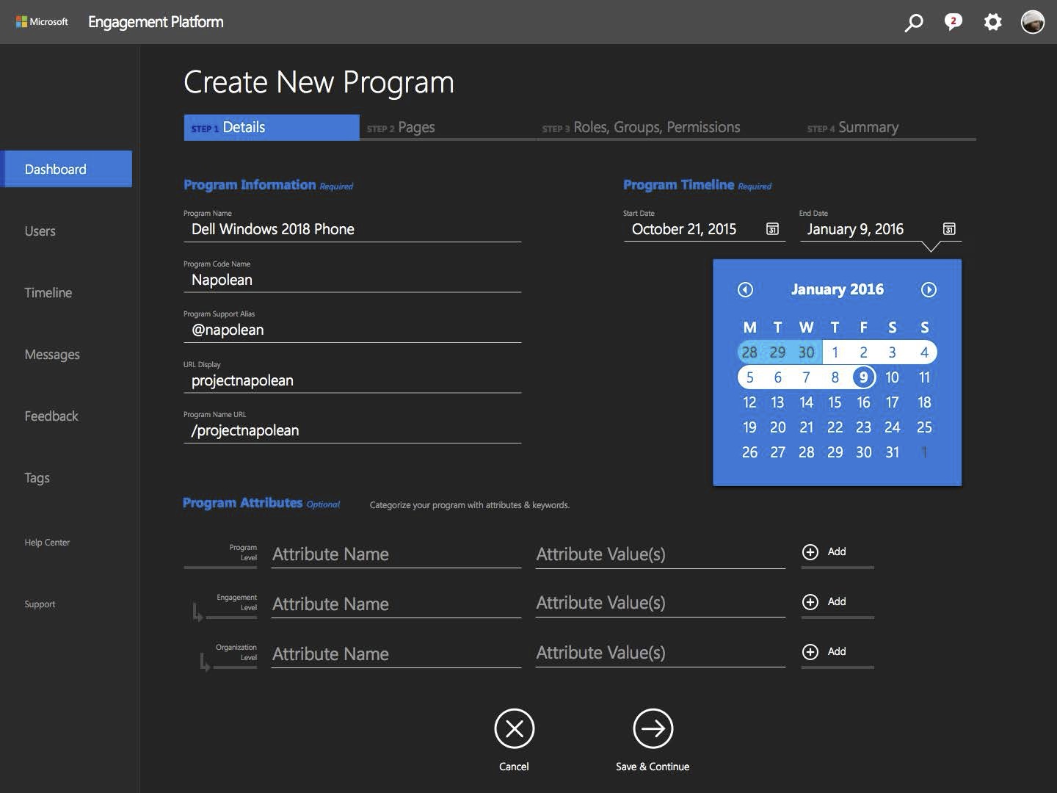Open Feedback in the sidebar
The width and height of the screenshot is (1057, 793).
(x=51, y=416)
